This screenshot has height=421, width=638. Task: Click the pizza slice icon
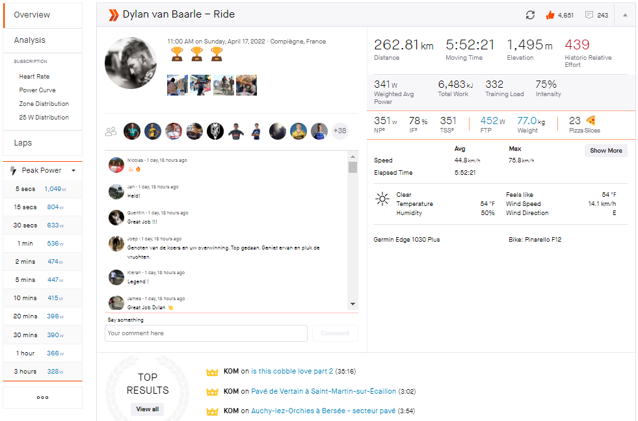pos(591,120)
